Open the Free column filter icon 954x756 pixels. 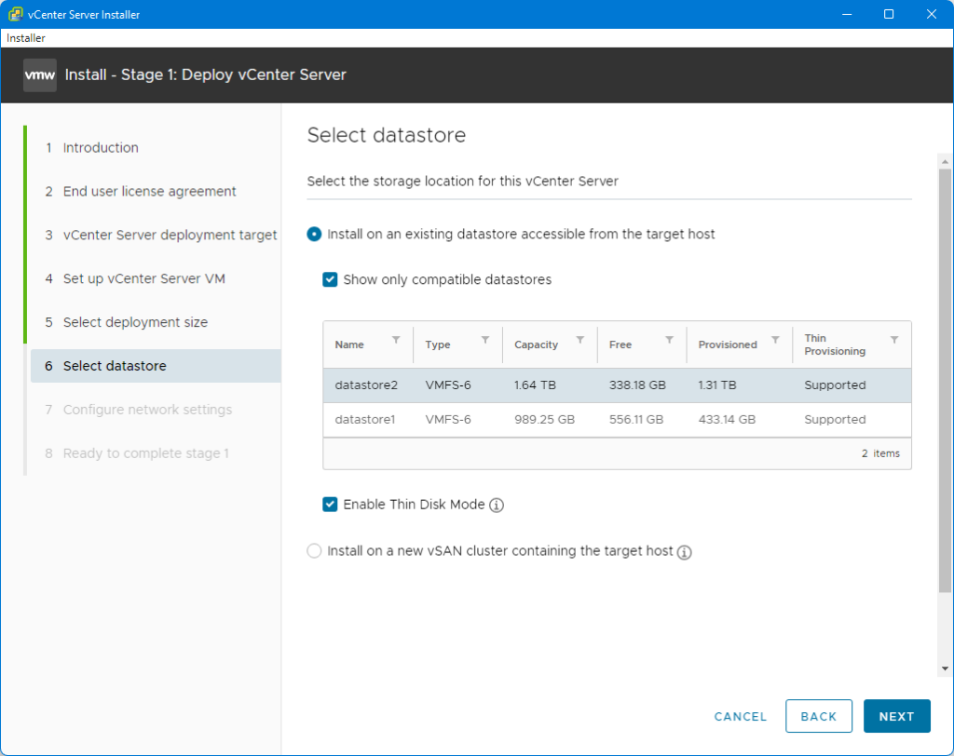tap(669, 340)
